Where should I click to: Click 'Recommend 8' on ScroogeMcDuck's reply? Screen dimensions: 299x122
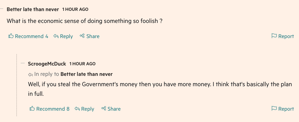(50, 109)
